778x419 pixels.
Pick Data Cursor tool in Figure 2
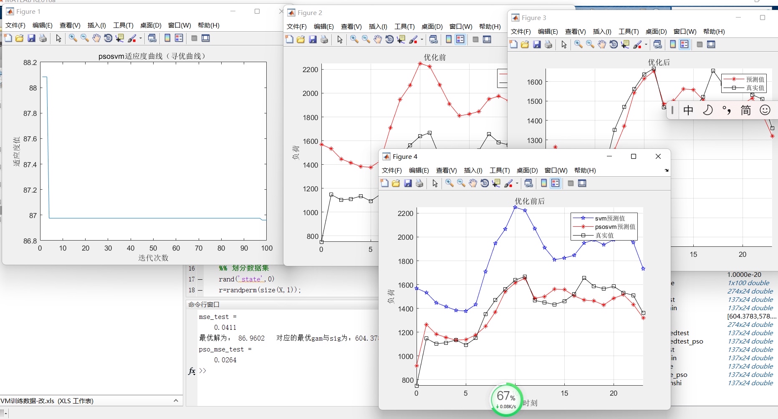pos(401,40)
